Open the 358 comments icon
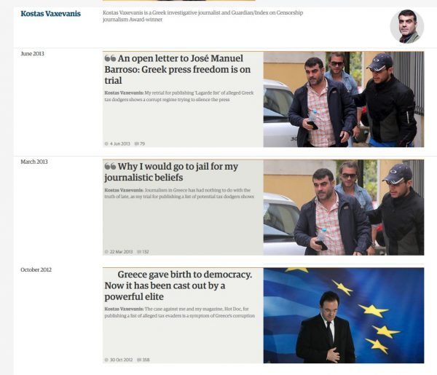437x375 pixels. pyautogui.click(x=139, y=360)
